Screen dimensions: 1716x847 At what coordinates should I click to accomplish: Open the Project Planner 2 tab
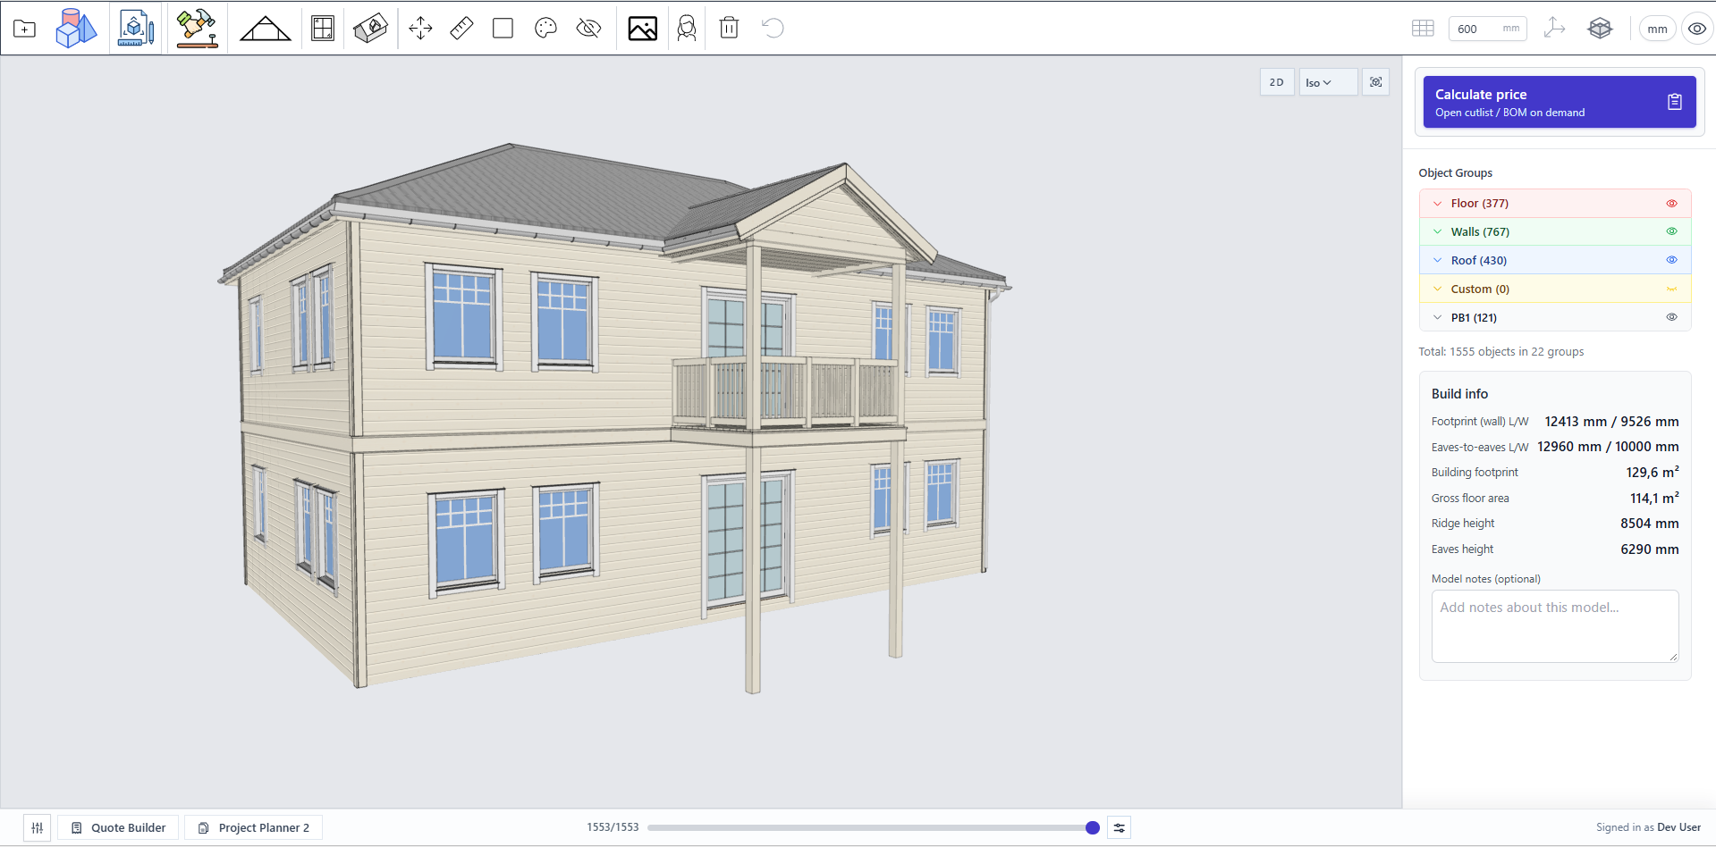253,827
